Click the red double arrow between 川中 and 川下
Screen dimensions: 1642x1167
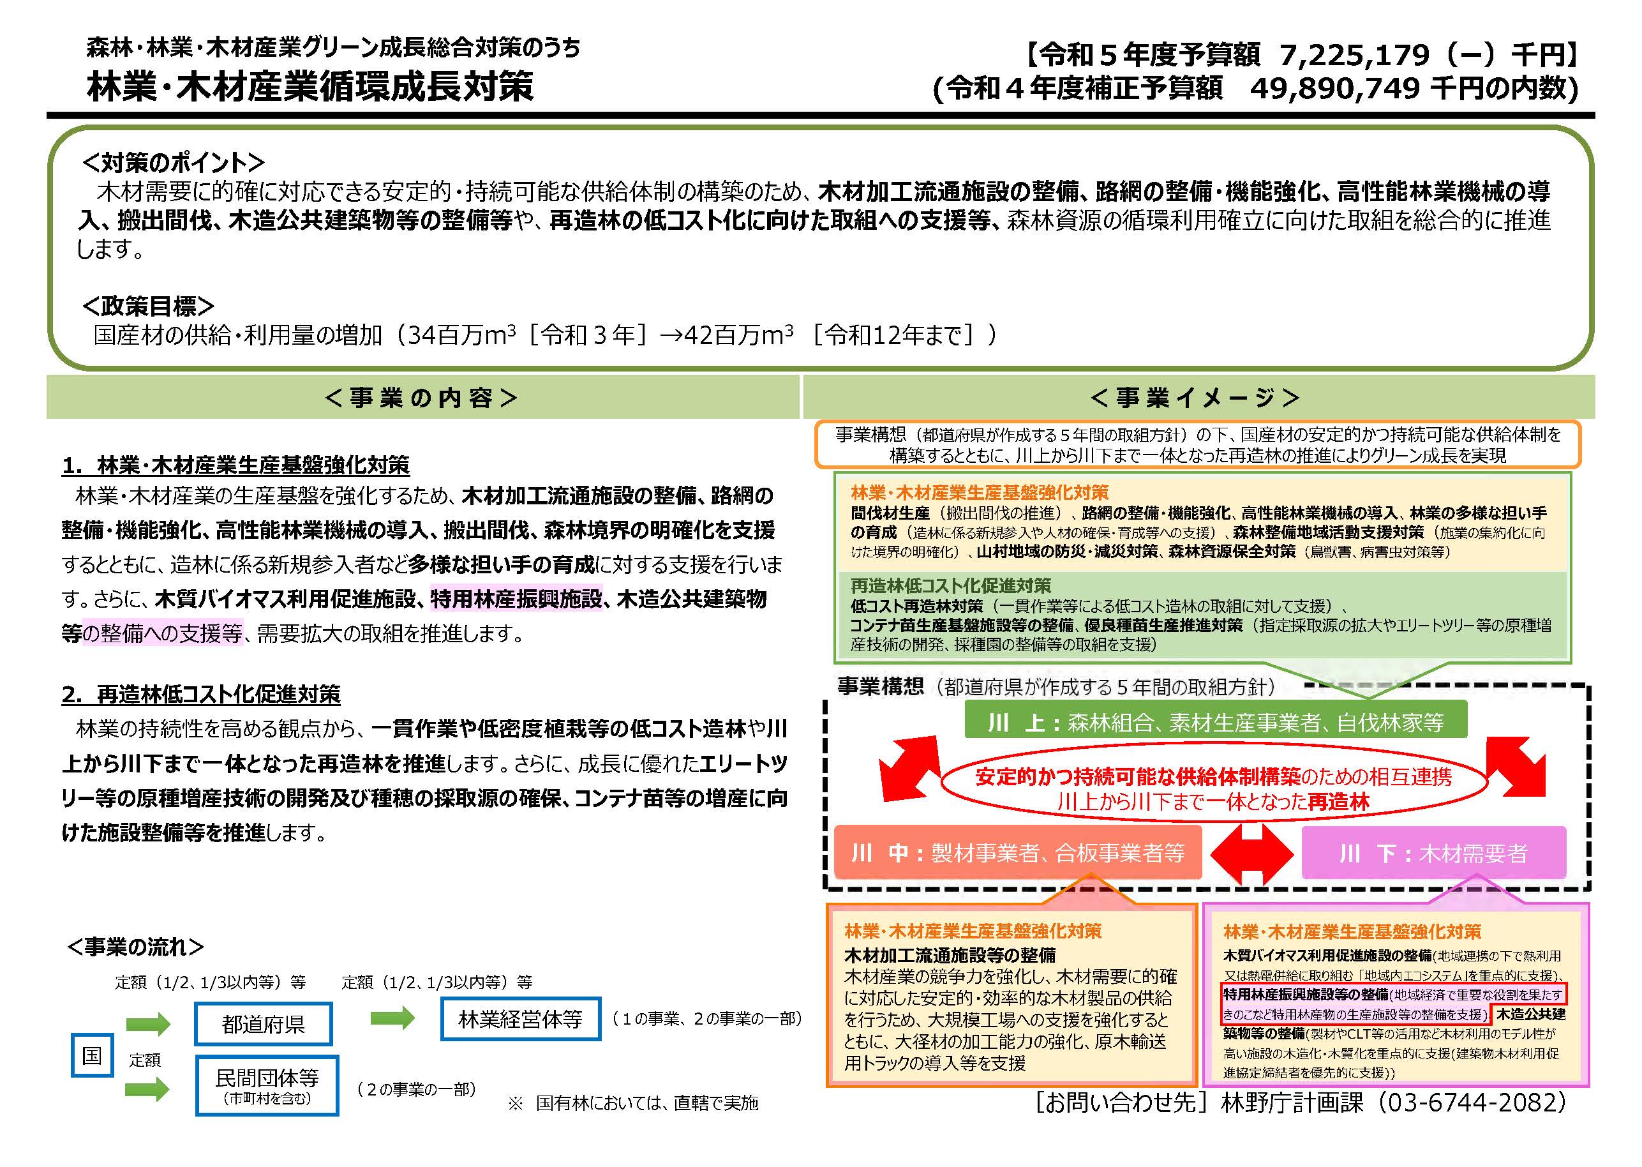[1251, 854]
